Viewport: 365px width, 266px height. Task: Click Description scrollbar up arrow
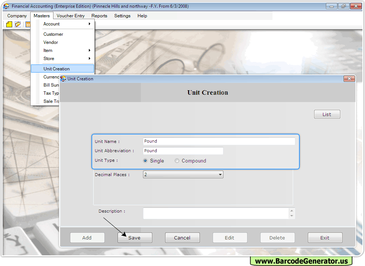(292, 211)
